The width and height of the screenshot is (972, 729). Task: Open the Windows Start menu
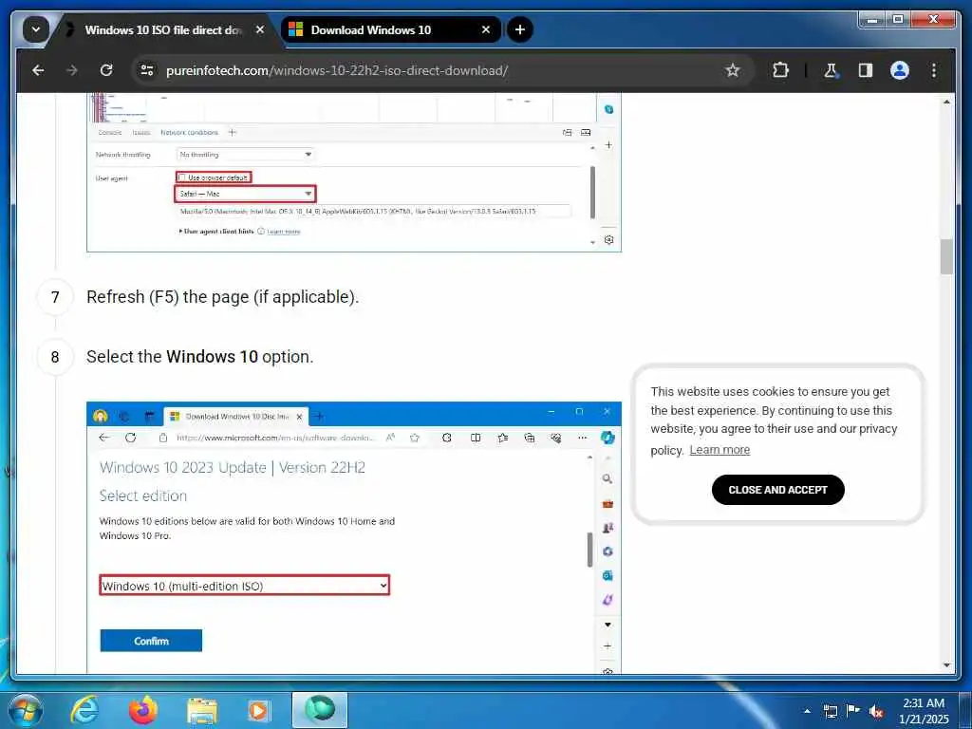click(26, 710)
